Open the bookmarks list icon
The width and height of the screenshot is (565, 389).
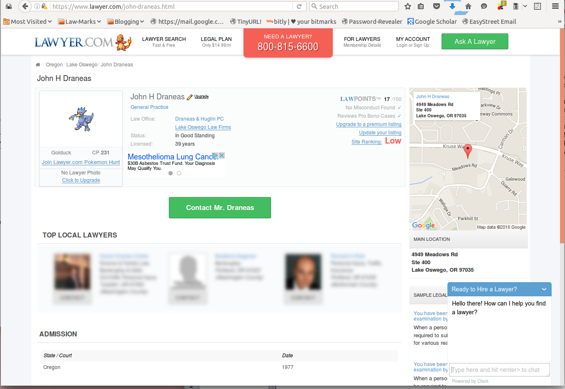click(421, 6)
